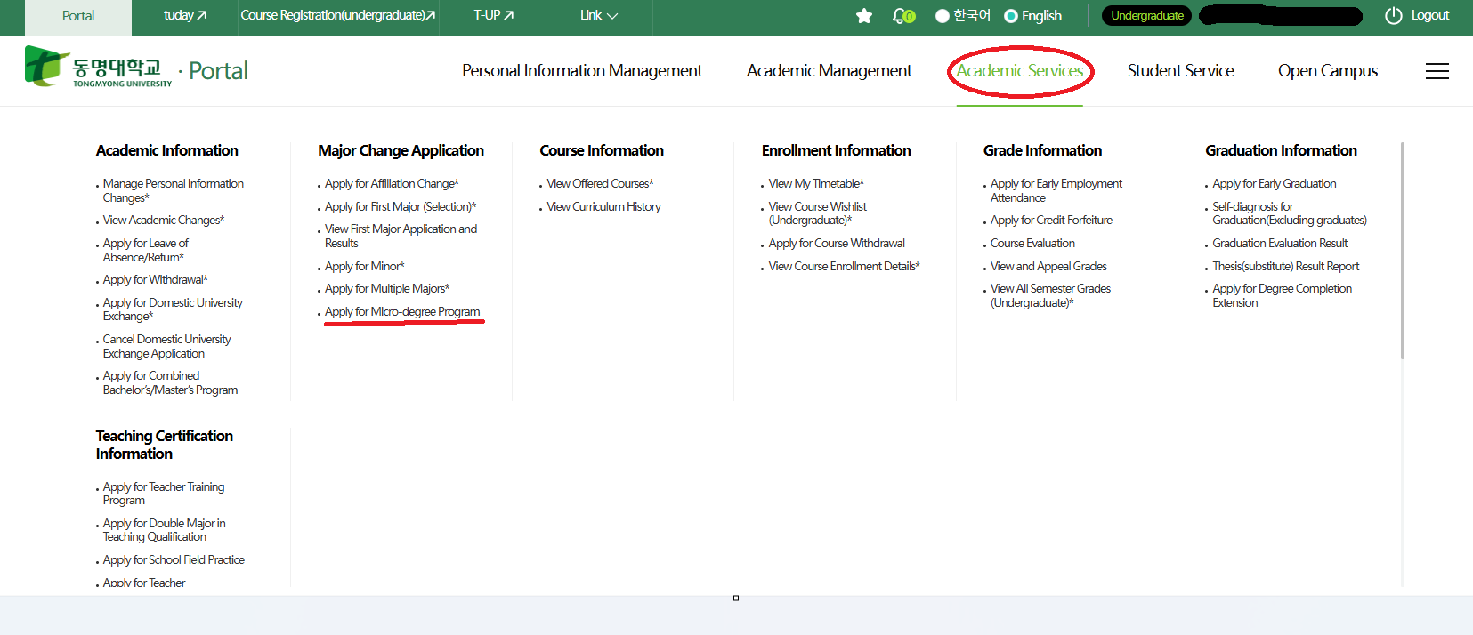The width and height of the screenshot is (1473, 635).
Task: Click the Tongmyong University logo
Action: click(x=98, y=68)
